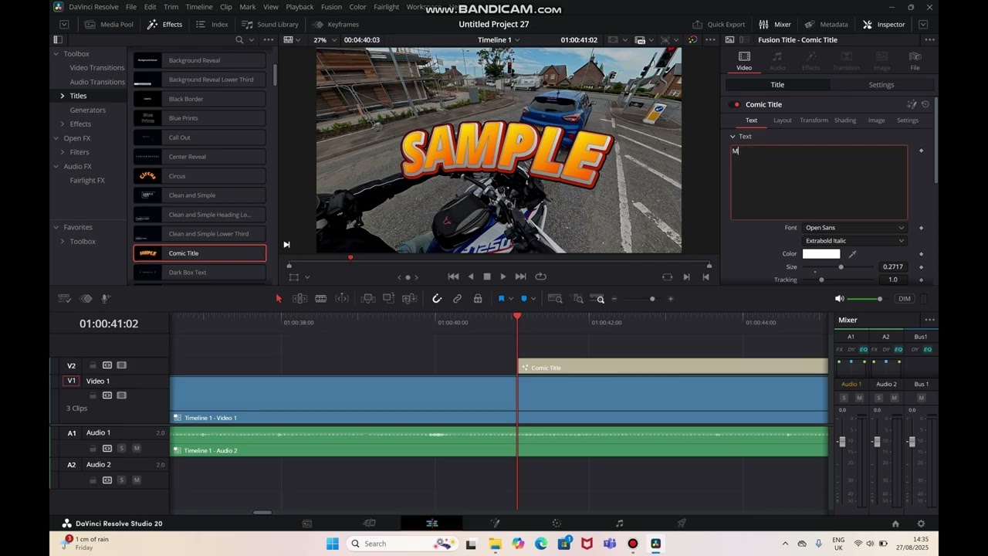
Task: Click the blue marker icon
Action: 524,299
